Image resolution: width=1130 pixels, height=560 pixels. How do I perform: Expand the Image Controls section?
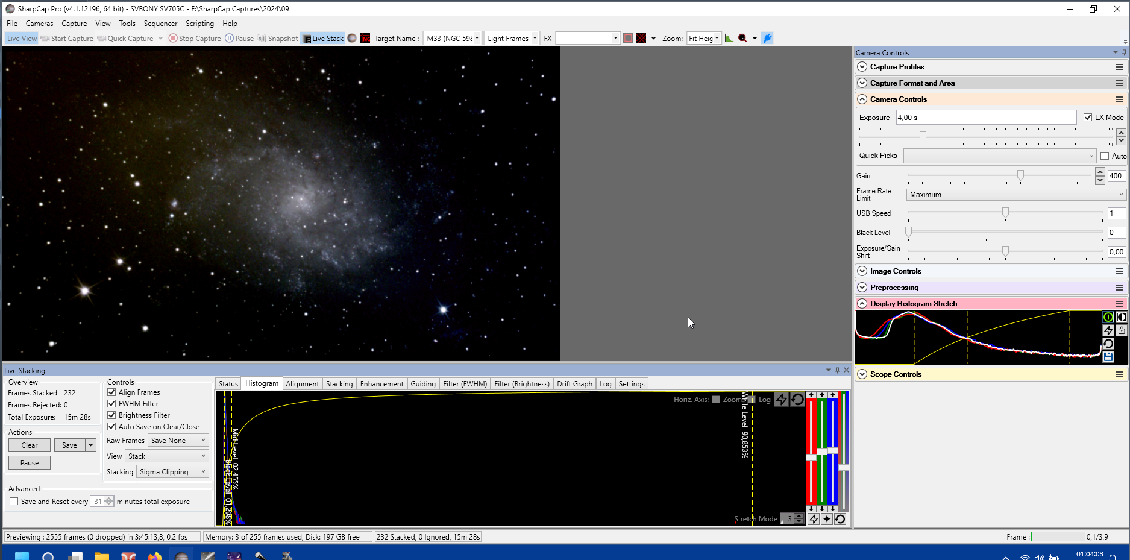click(x=862, y=271)
